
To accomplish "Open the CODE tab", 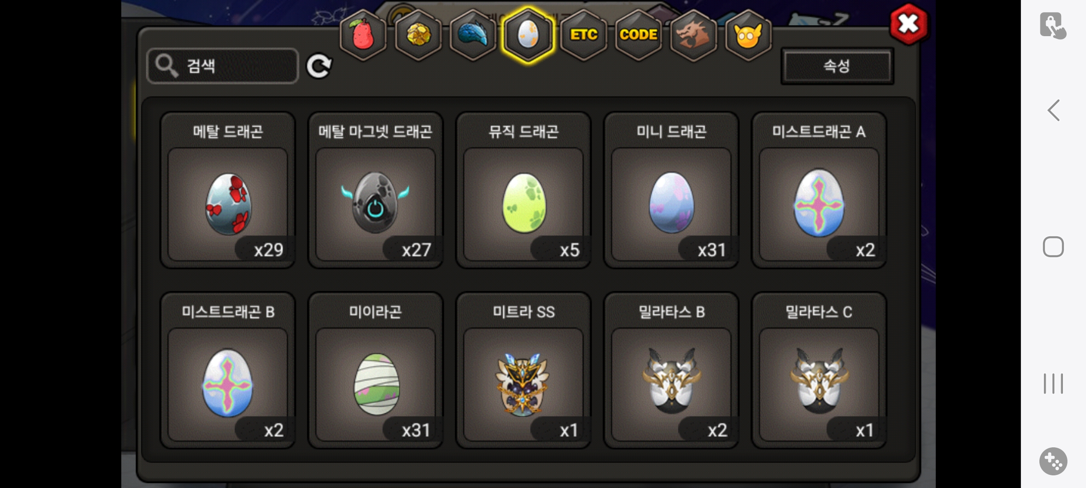I will [x=638, y=35].
